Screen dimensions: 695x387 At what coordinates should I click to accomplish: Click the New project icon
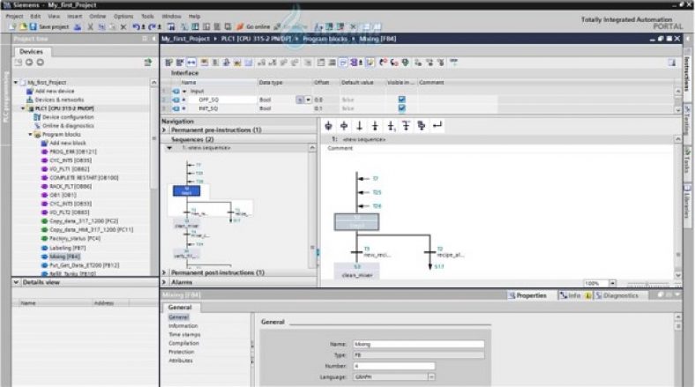pyautogui.click(x=12, y=27)
